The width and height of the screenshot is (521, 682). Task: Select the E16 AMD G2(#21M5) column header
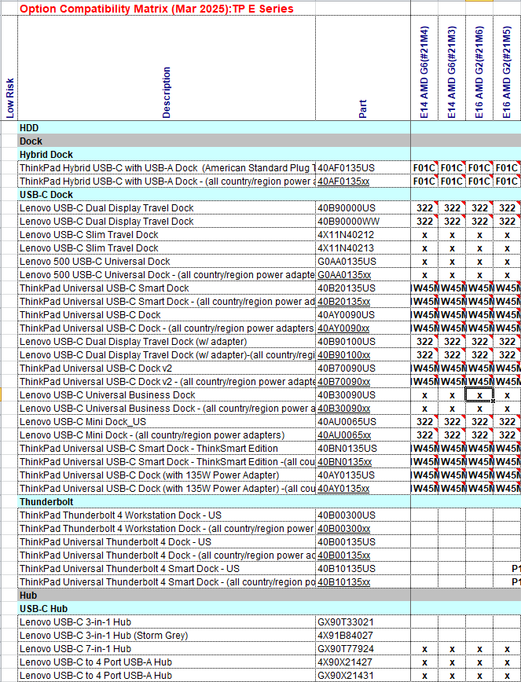coord(507,72)
